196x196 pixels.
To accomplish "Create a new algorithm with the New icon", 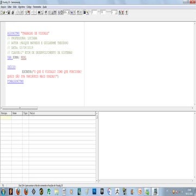I will point(2,13).
